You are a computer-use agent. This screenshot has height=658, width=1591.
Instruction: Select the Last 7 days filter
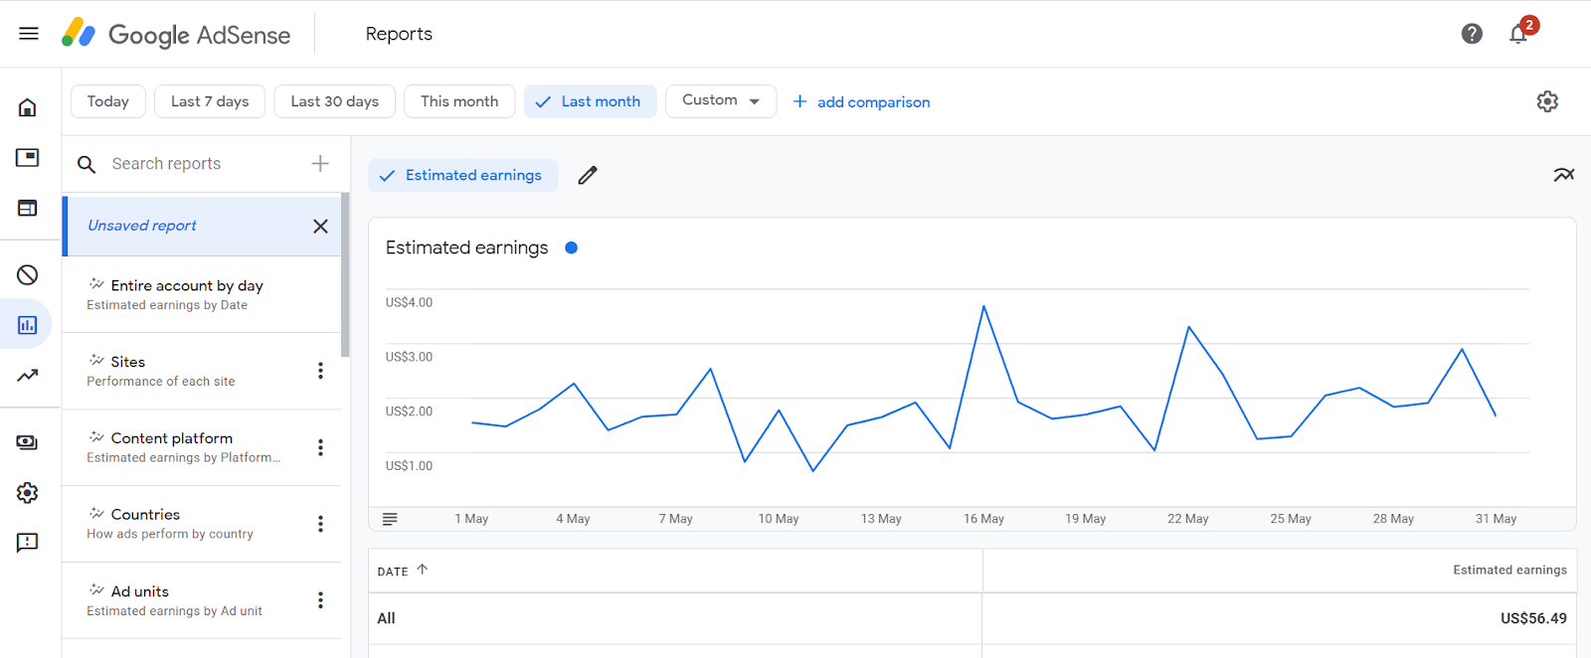(x=210, y=101)
